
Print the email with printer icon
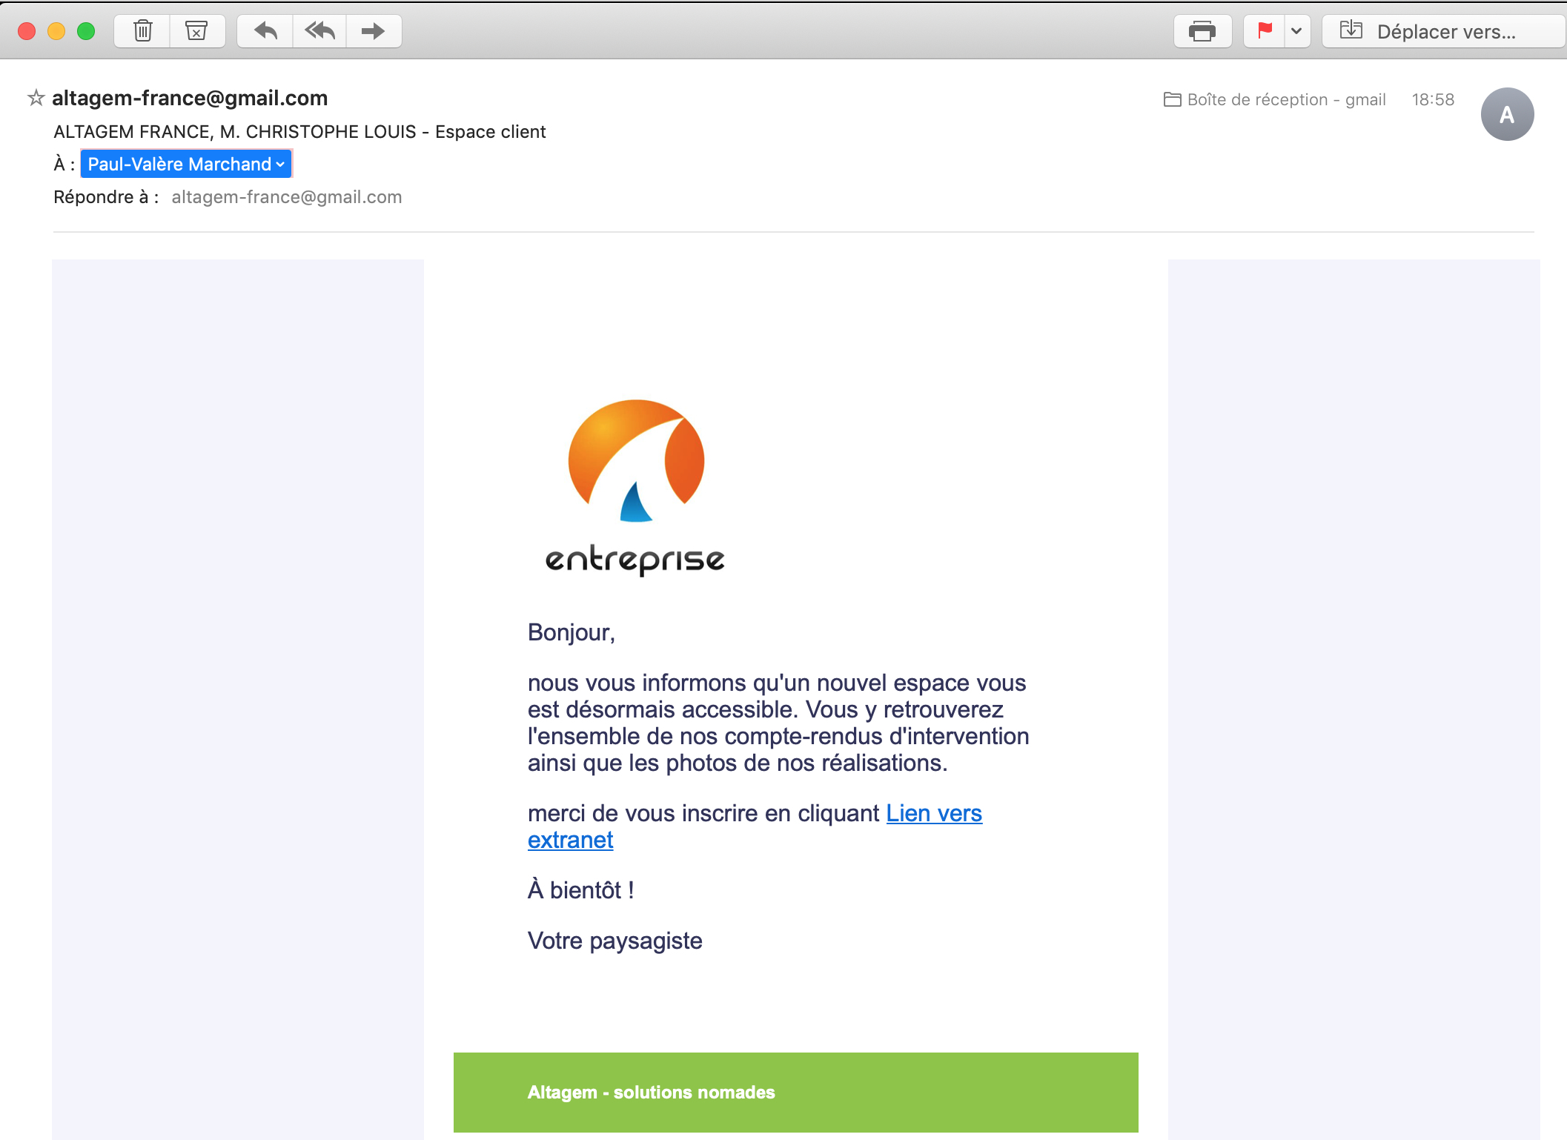pos(1202,31)
